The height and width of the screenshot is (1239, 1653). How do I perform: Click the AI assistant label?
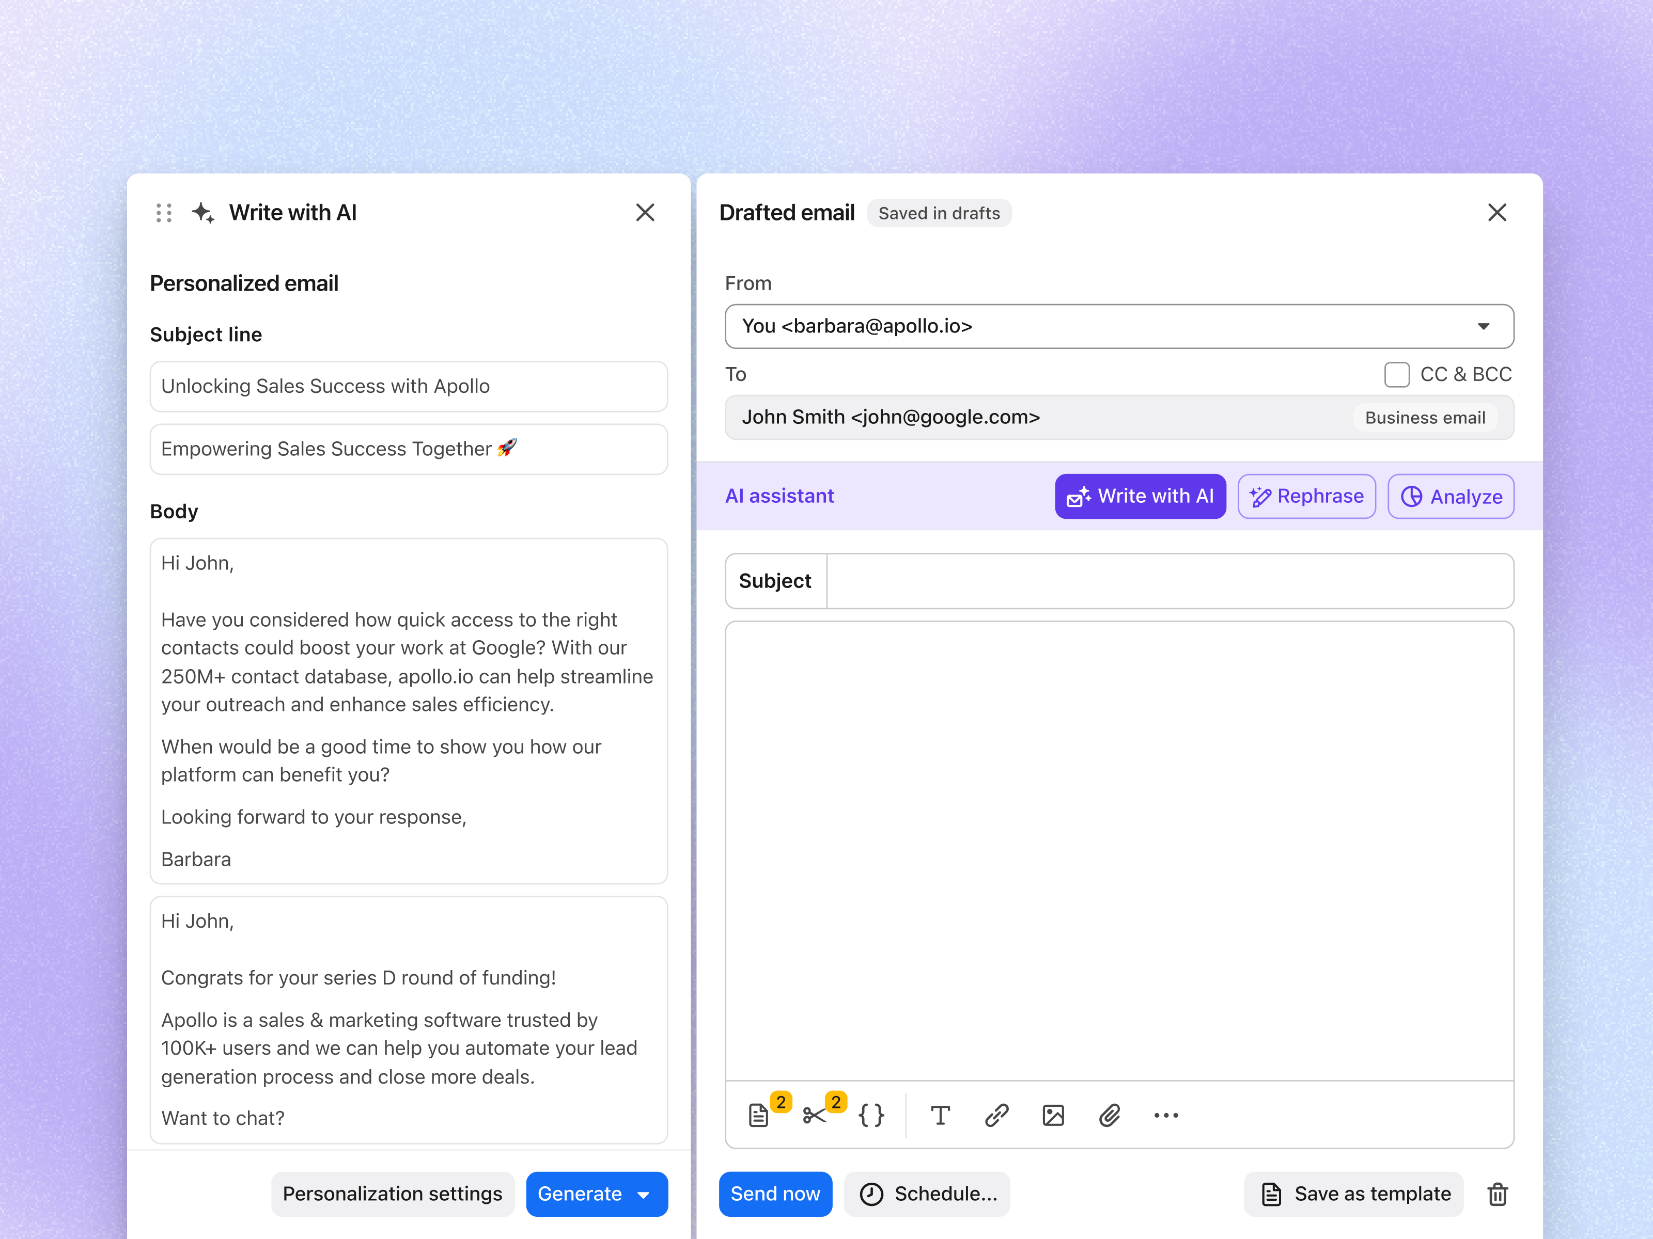[779, 496]
